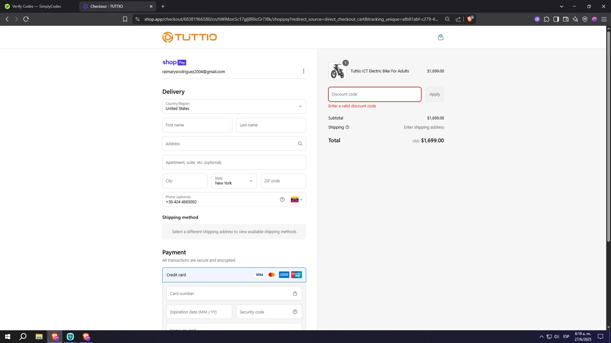Click the raimarysrodriguez2004@gmail.com email text

coord(193,72)
